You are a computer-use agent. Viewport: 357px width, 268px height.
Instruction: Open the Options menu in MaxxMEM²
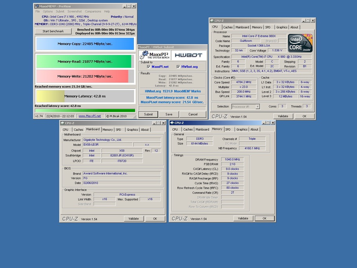click(48, 12)
